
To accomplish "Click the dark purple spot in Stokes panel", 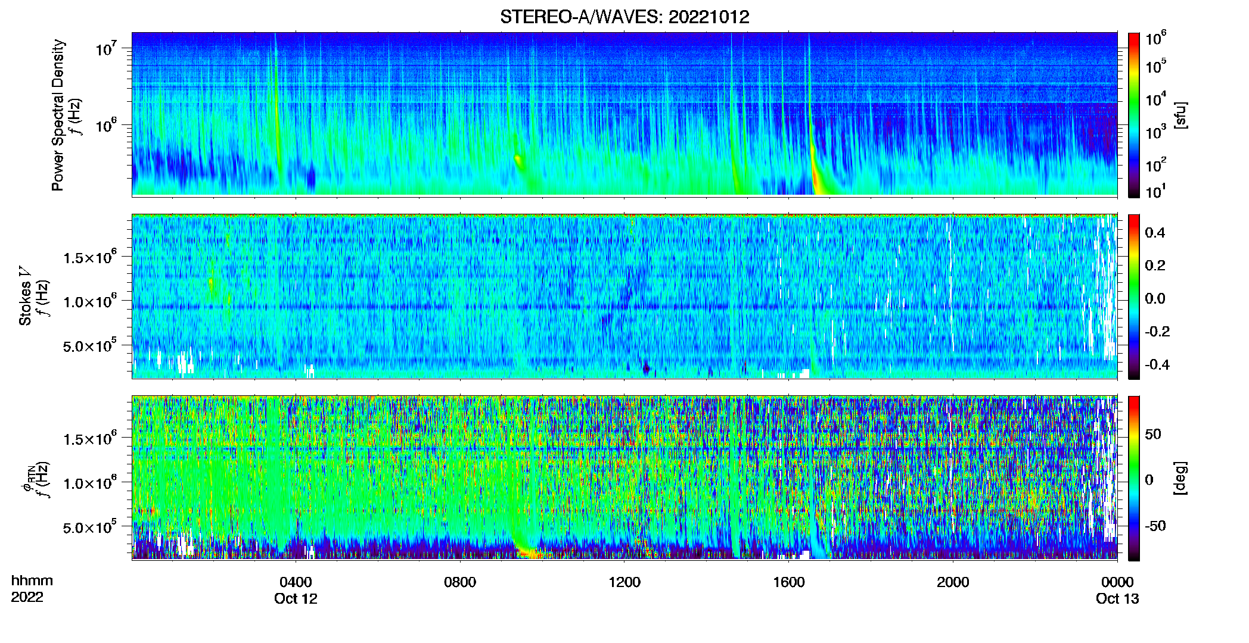I will [646, 369].
